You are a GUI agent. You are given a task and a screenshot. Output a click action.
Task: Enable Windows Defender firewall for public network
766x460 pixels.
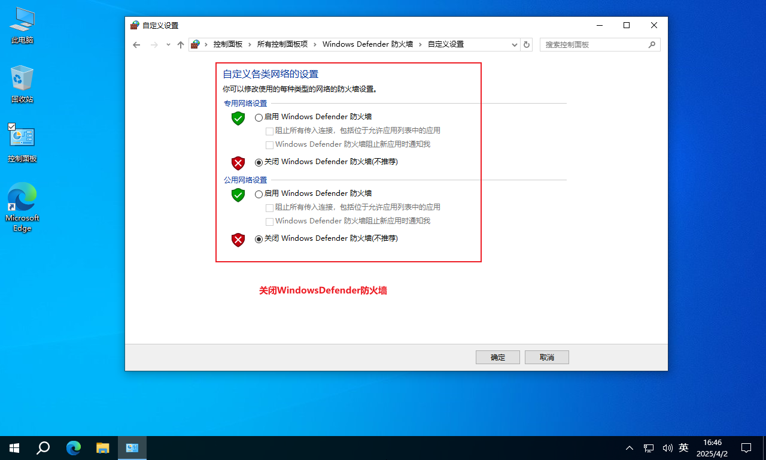point(259,194)
